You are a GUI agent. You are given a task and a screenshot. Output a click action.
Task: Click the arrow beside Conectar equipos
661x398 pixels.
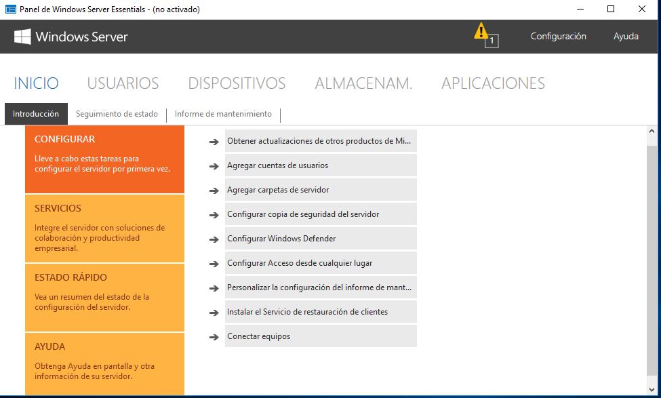tap(214, 336)
